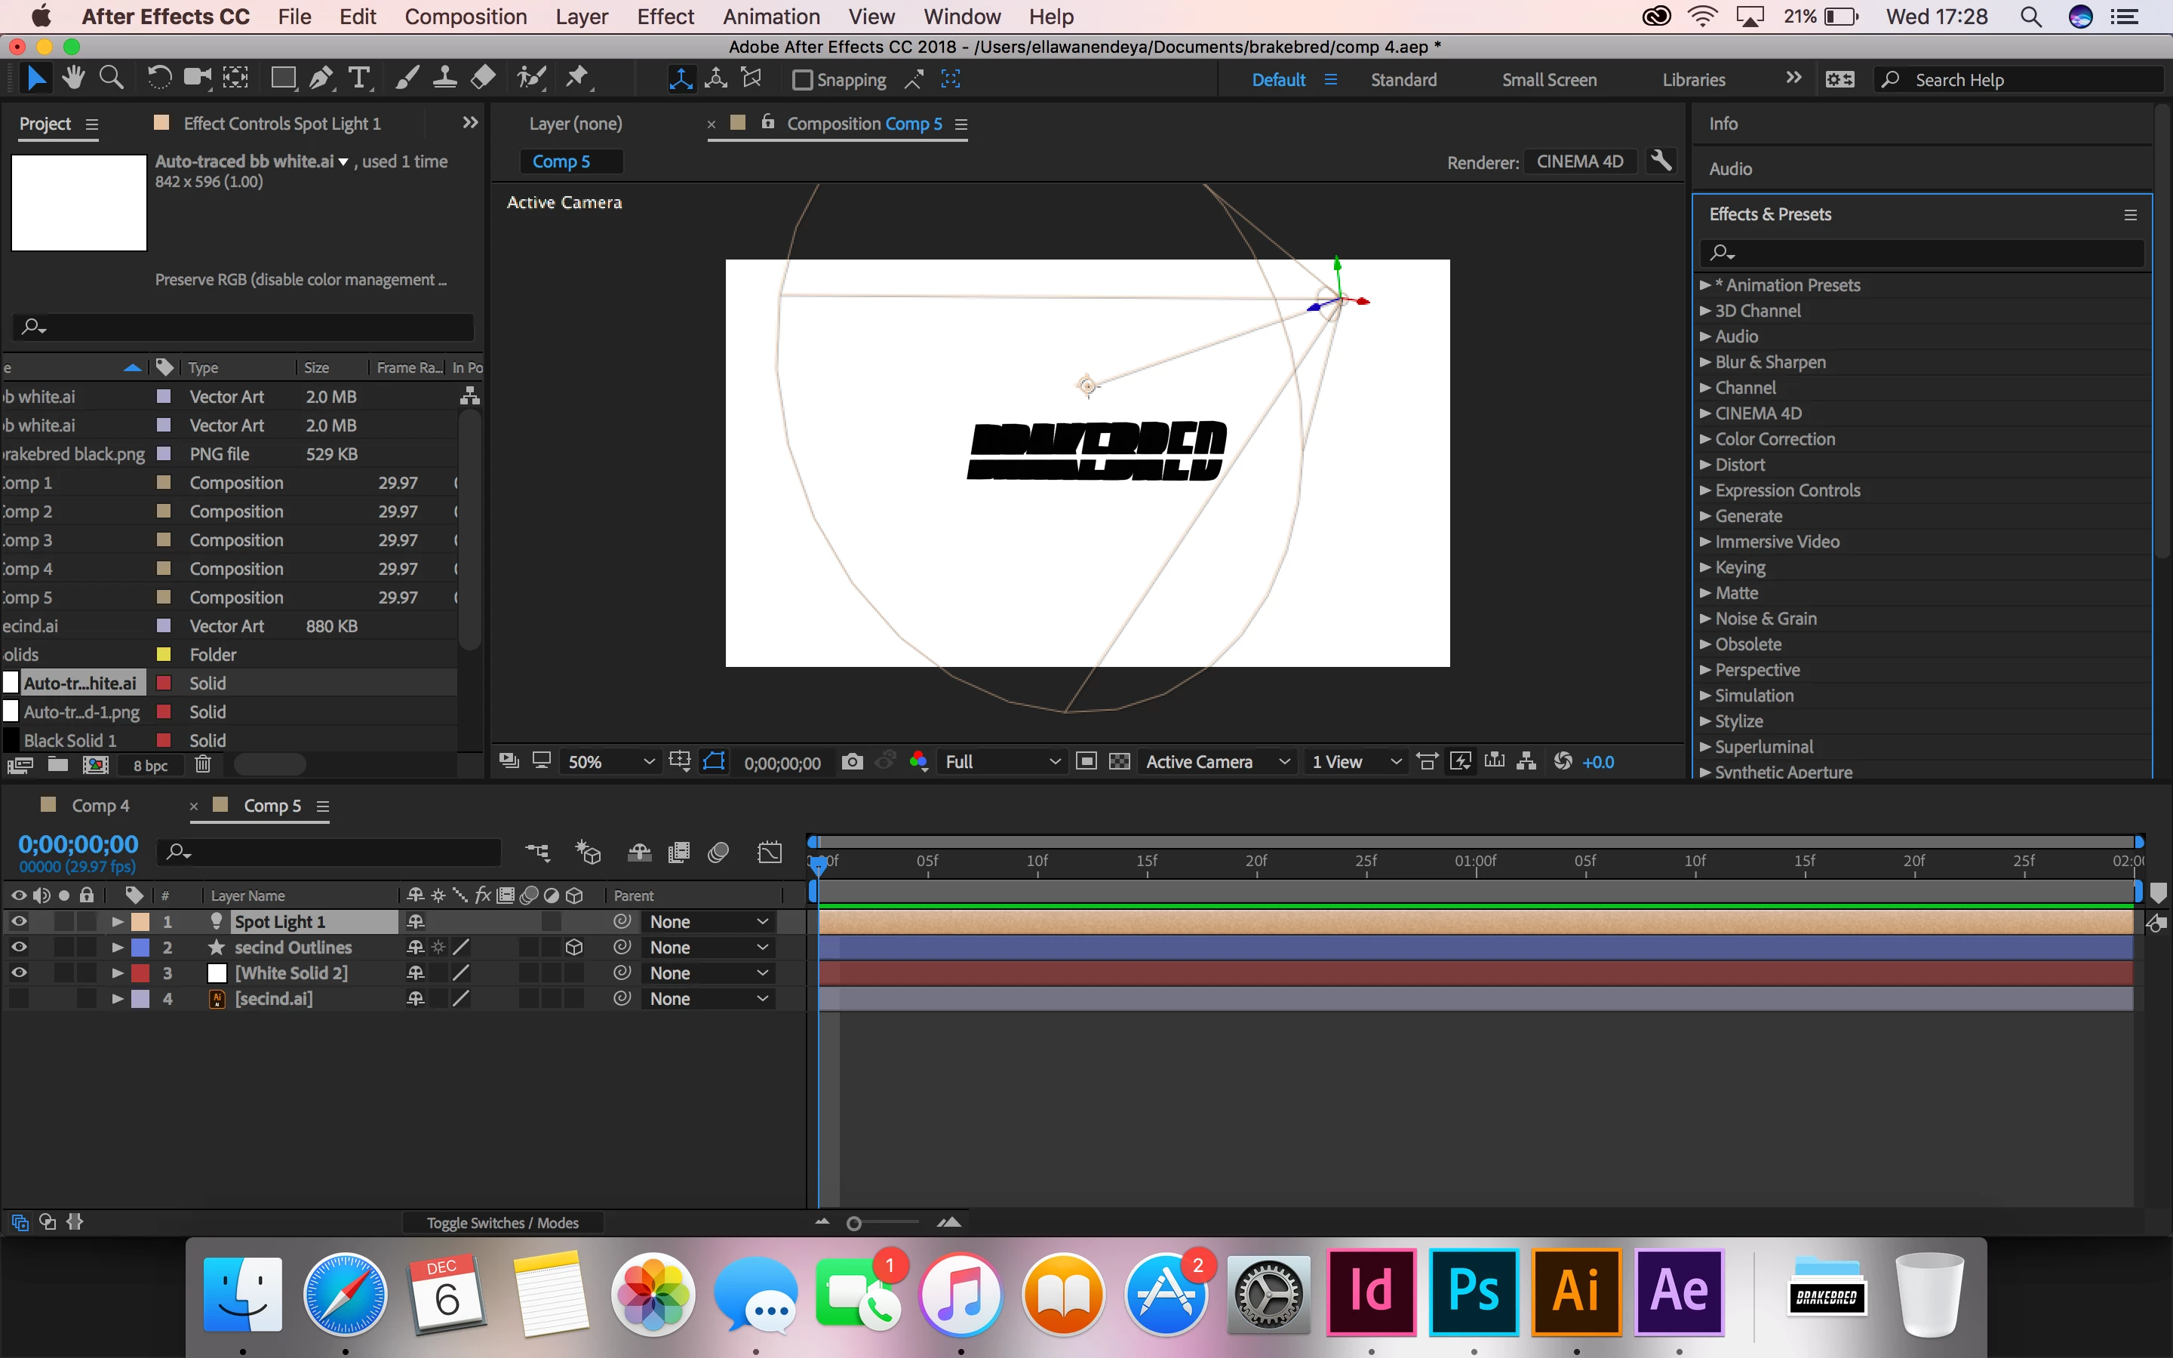Viewport: 2173px width, 1358px height.
Task: Open the 50% magnification dropdown
Action: pyautogui.click(x=610, y=762)
